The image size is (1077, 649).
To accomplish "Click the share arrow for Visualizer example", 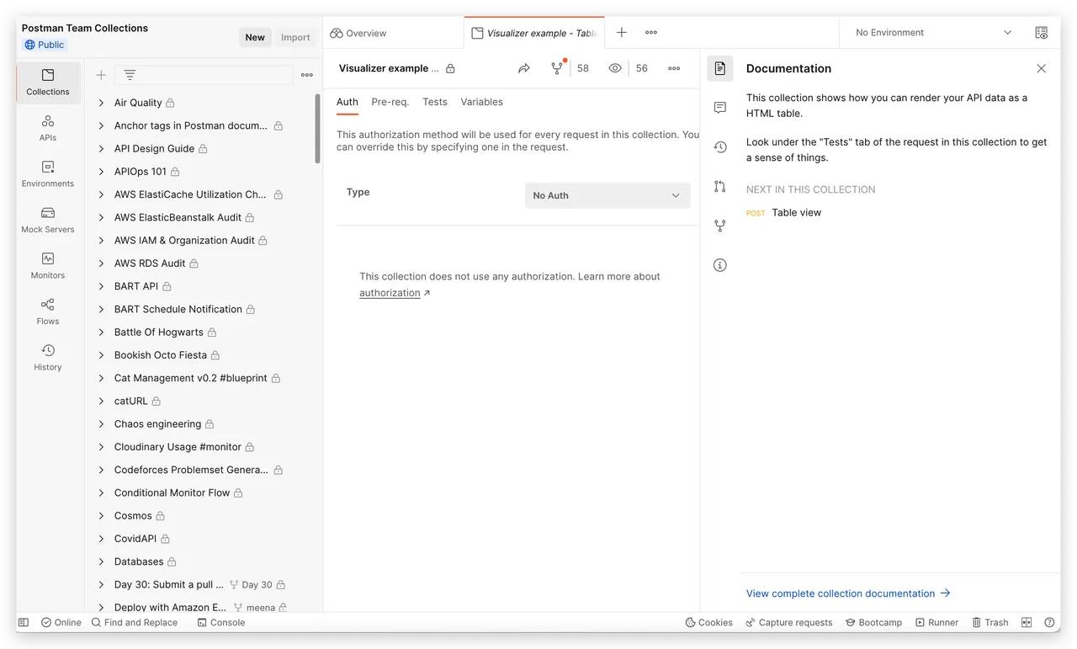I will click(524, 68).
